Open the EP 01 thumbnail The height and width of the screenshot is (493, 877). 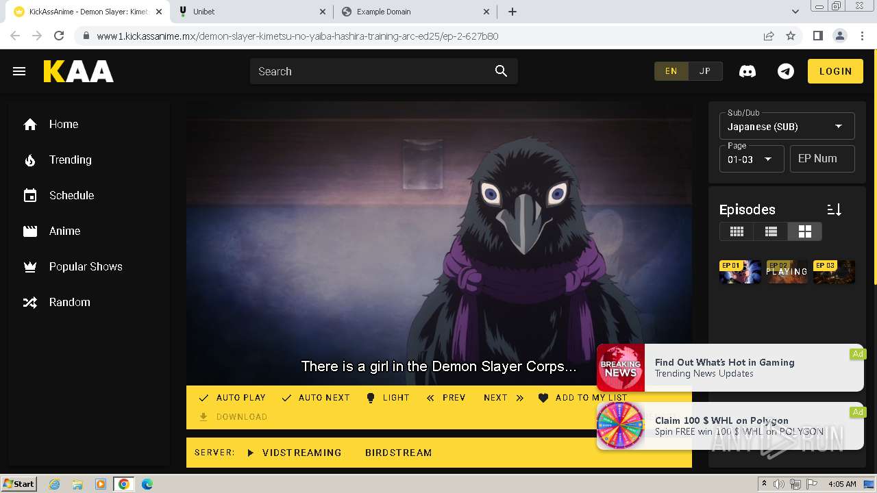(740, 272)
